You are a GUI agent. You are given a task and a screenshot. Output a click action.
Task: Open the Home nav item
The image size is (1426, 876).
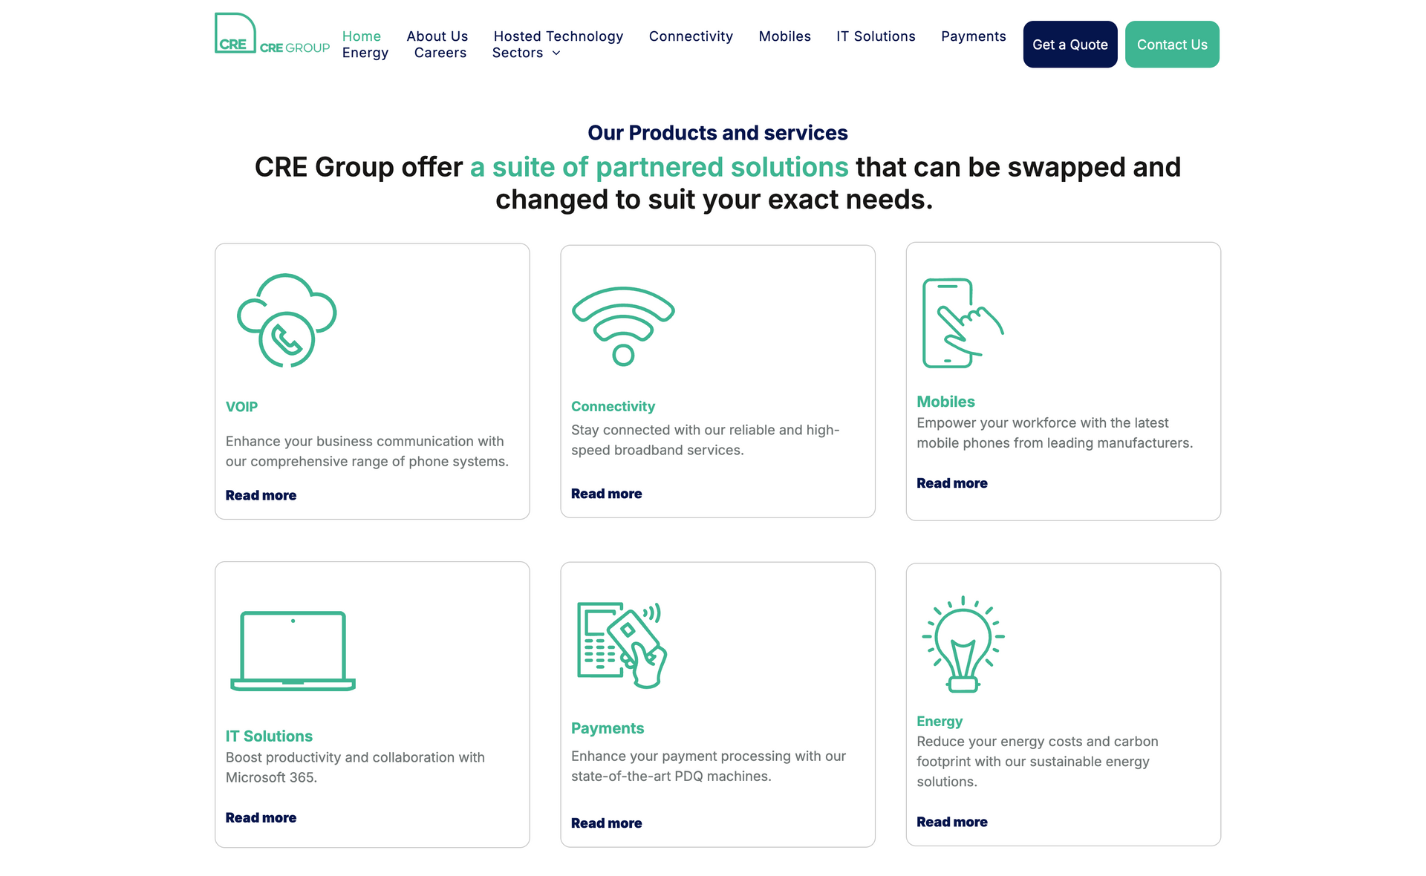pos(361,36)
